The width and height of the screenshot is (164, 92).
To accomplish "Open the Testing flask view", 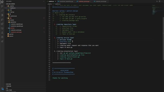I will click(x=2, y=33).
